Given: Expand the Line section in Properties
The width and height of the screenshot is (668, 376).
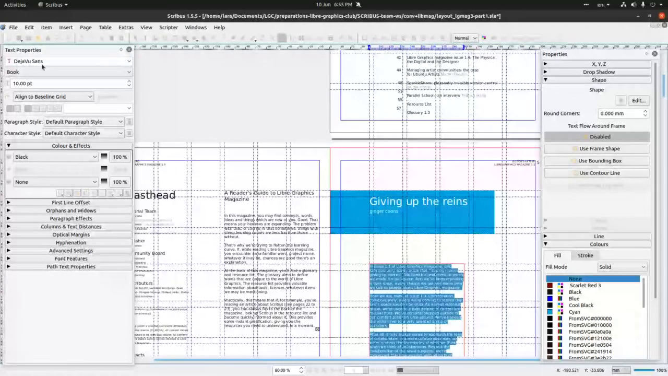Looking at the screenshot, I should pos(597,236).
